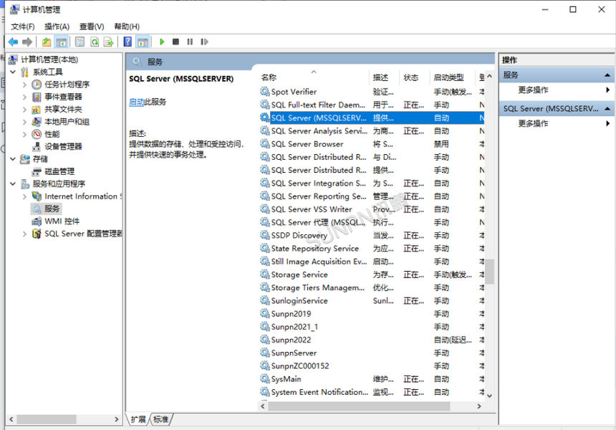This screenshot has width=616, height=430.
Task: Open the 文件(F) menu
Action: click(22, 27)
